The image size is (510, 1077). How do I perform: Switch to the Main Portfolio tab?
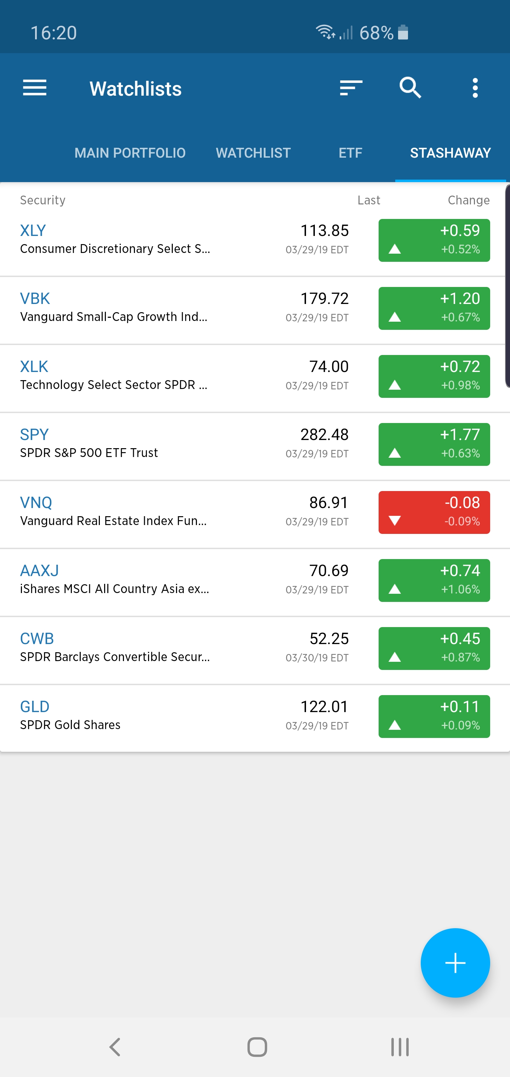pos(130,153)
